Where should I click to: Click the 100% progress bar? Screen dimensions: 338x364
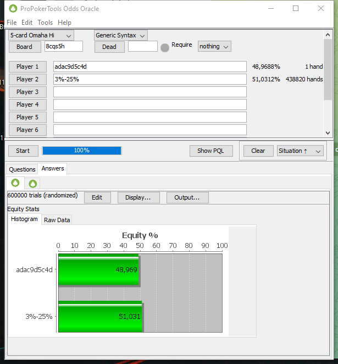pos(82,151)
